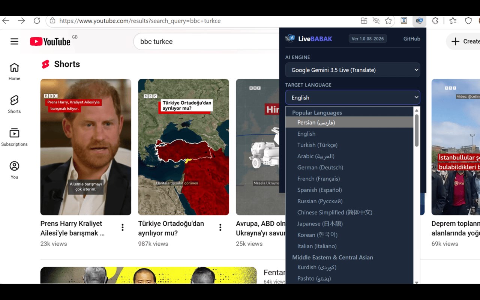
Task: Choose Pashto (پښتو) in the list
Action: [349, 278]
